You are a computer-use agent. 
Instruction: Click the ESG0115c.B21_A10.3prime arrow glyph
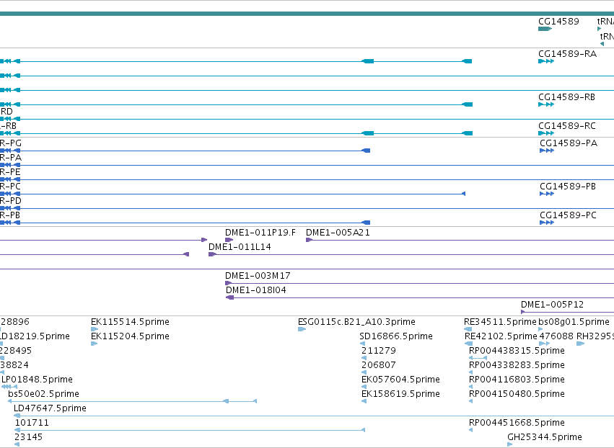point(302,330)
